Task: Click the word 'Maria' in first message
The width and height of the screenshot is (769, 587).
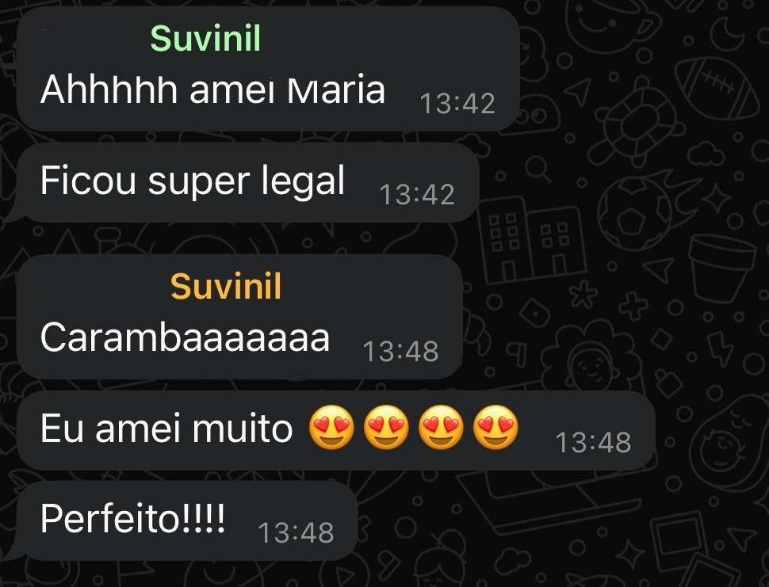Action: coord(336,90)
